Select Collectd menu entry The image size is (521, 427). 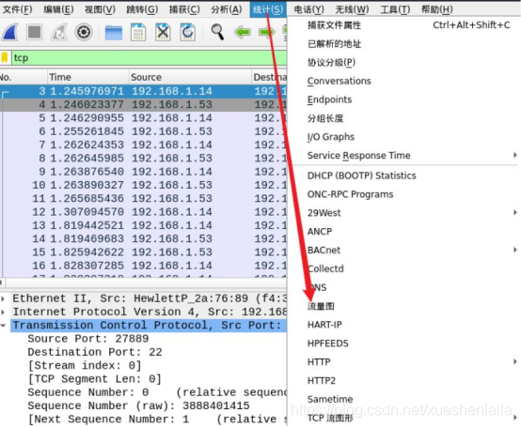pos(403,268)
